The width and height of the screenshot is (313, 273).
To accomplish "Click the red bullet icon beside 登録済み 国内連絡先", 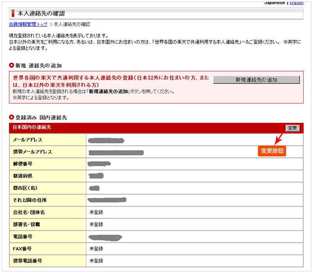I will (x=11, y=117).
